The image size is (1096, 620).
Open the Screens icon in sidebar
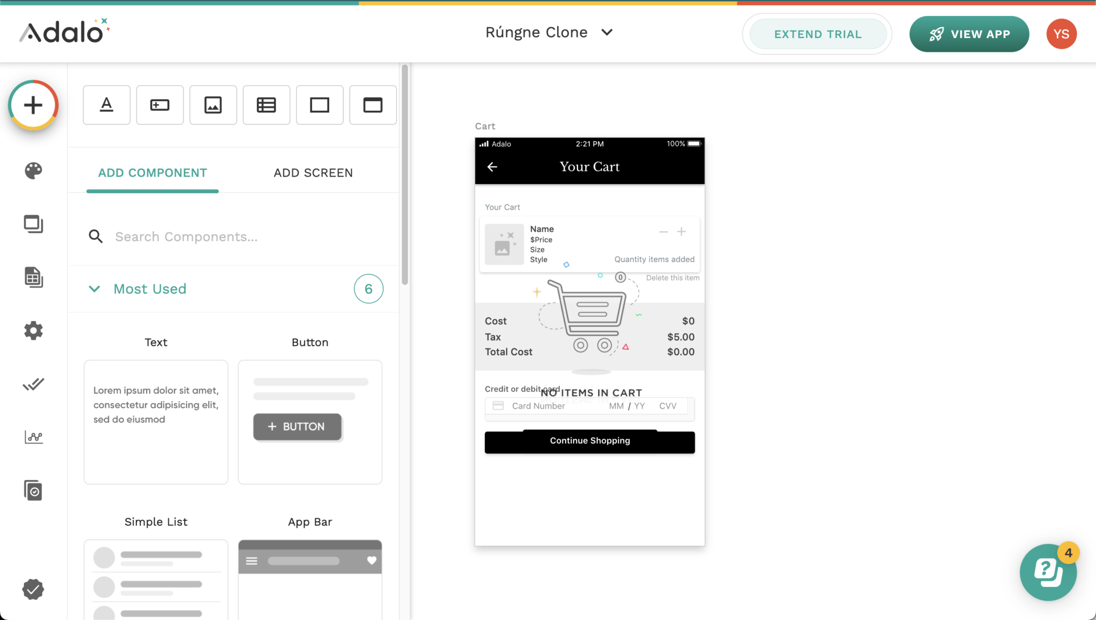33,224
